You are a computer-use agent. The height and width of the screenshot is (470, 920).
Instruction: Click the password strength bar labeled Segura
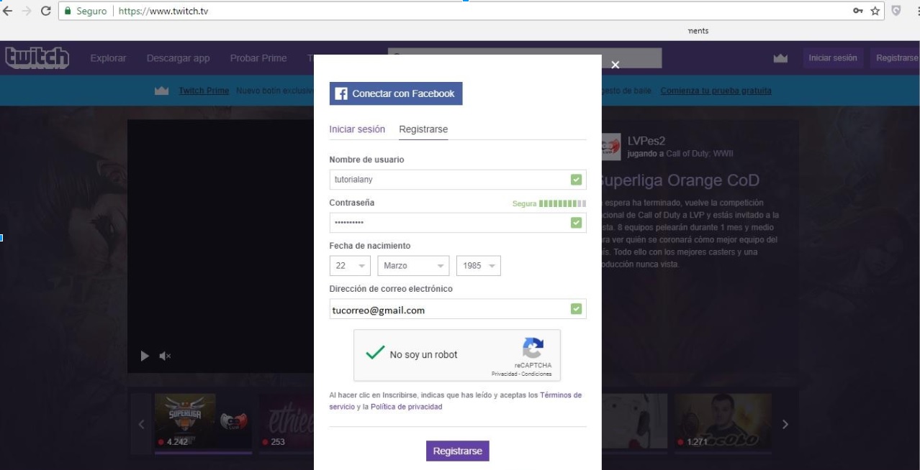click(x=562, y=204)
